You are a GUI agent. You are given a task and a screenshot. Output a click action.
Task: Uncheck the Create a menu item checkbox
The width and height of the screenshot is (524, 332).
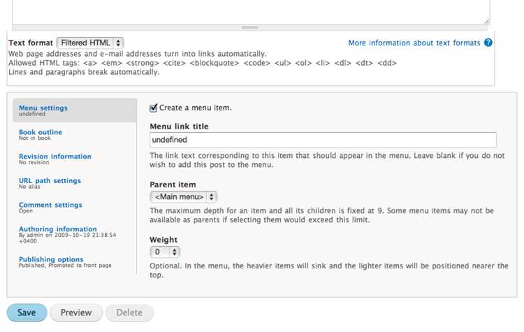154,108
